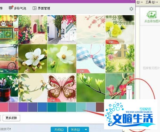The height and width of the screenshot is (132, 160).
Task: Select the blue plaid bow VIP skin
Action: pyautogui.click(x=91, y=59)
